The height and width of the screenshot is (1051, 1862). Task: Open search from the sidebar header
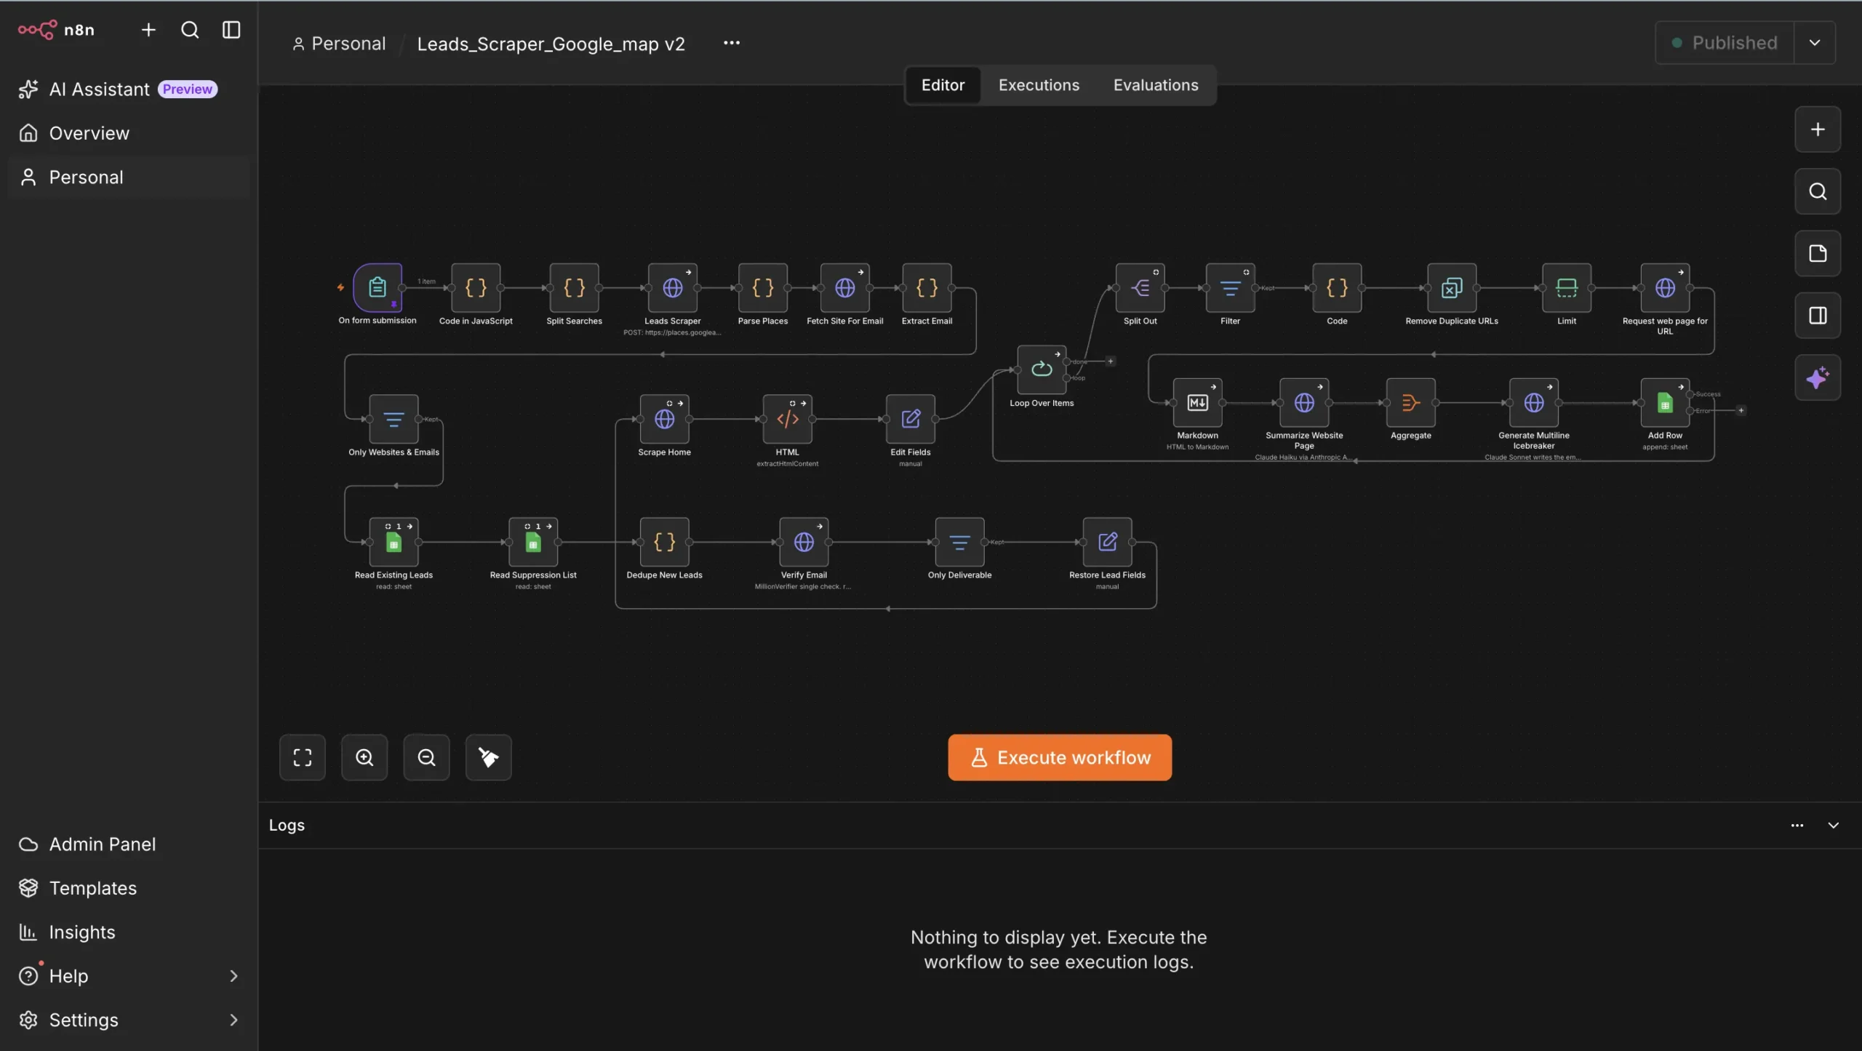pos(190,30)
